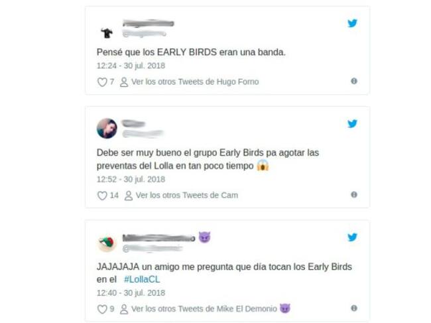Image resolution: width=431 pixels, height=323 pixels.
Task: Click Mike El Demonio's profile avatar
Action: pyautogui.click(x=107, y=243)
